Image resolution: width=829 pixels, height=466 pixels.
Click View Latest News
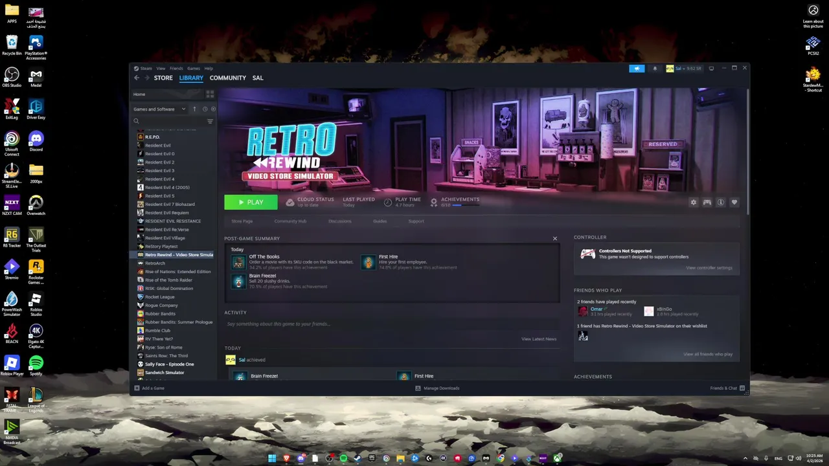click(539, 339)
